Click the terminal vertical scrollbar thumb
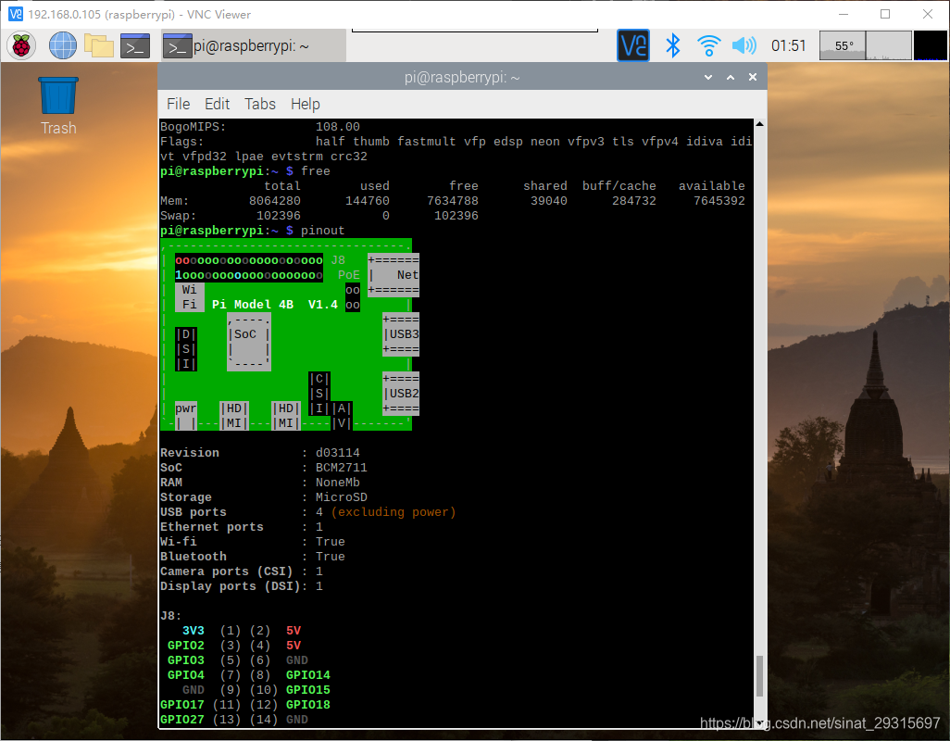 click(x=759, y=676)
